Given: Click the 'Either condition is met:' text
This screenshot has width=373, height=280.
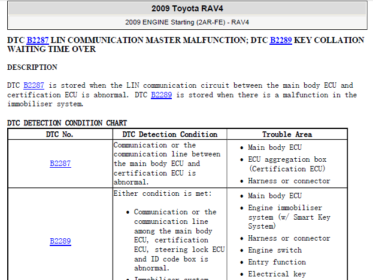Looking at the screenshot, I should pyautogui.click(x=162, y=193).
